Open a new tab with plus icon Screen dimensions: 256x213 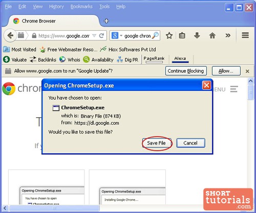click(106, 21)
